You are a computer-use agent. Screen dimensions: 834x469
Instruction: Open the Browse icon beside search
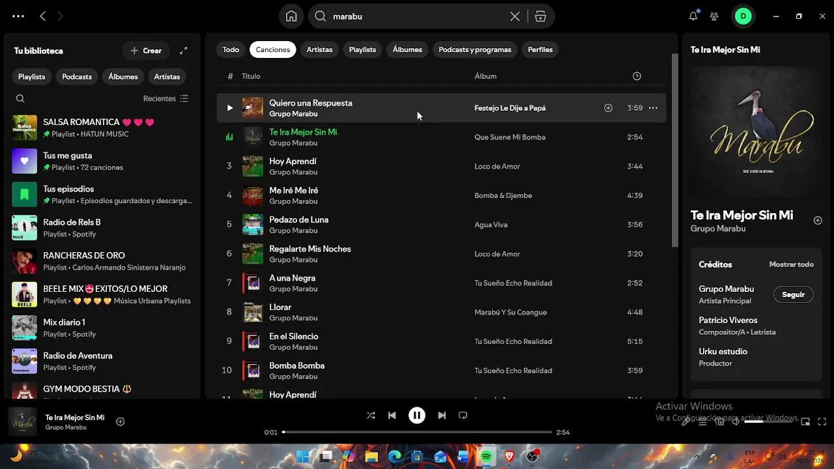coord(540,16)
